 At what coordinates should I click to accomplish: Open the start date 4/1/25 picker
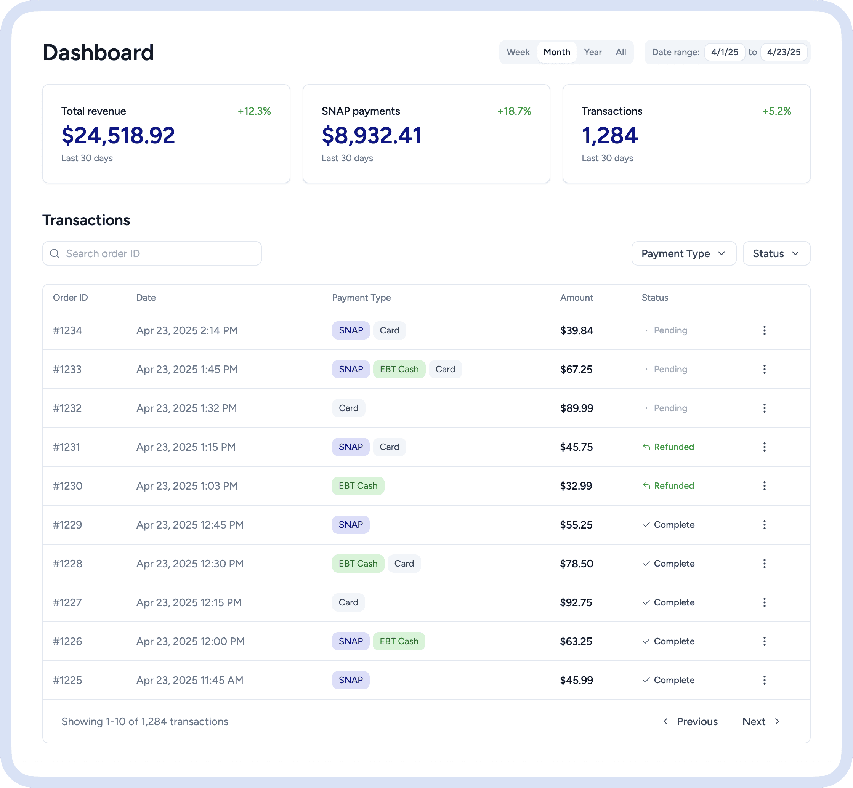[725, 52]
